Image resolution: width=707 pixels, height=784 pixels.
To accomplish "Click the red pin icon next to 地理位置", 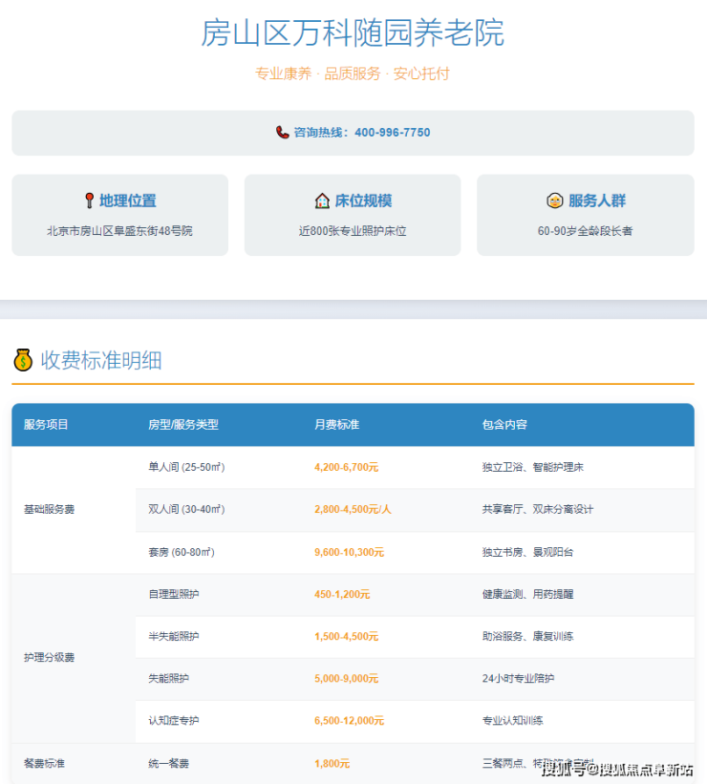I will click(x=89, y=201).
